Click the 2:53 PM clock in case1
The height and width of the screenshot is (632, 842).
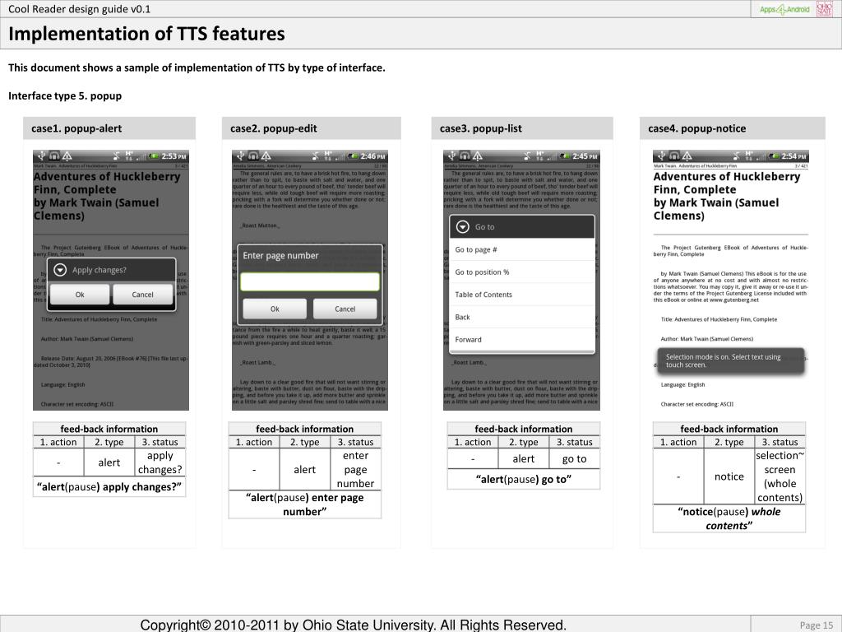click(x=174, y=156)
